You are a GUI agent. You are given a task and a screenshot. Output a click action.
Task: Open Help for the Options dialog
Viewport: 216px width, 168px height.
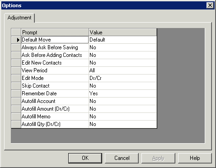[195, 158]
